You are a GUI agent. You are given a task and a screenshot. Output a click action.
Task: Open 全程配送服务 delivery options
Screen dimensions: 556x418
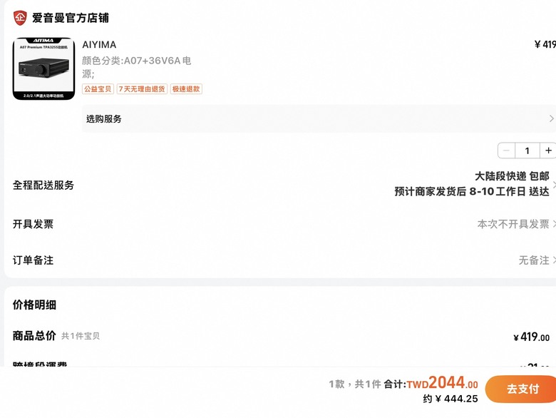[280, 185]
